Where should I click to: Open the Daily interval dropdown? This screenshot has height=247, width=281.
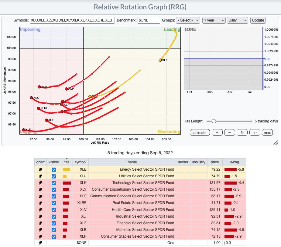(x=238, y=20)
